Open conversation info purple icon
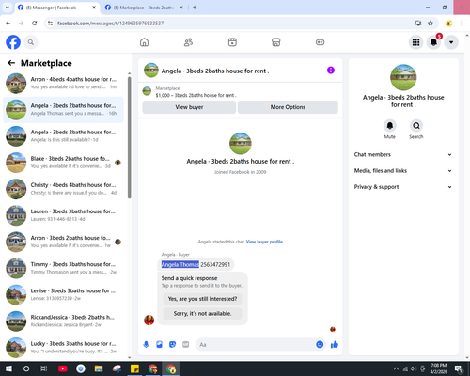The height and width of the screenshot is (376, 470). pos(331,70)
